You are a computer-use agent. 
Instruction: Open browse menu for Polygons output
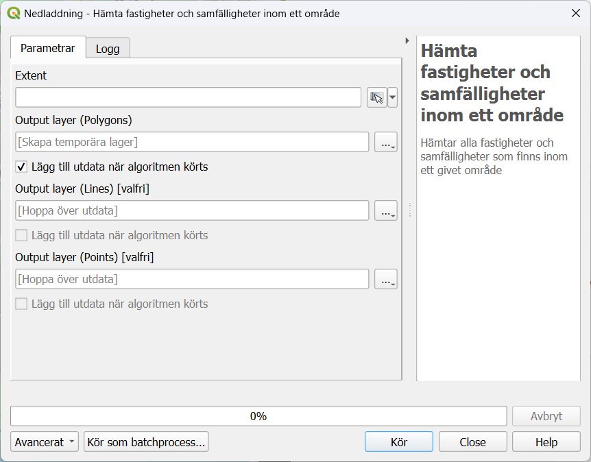(x=385, y=142)
